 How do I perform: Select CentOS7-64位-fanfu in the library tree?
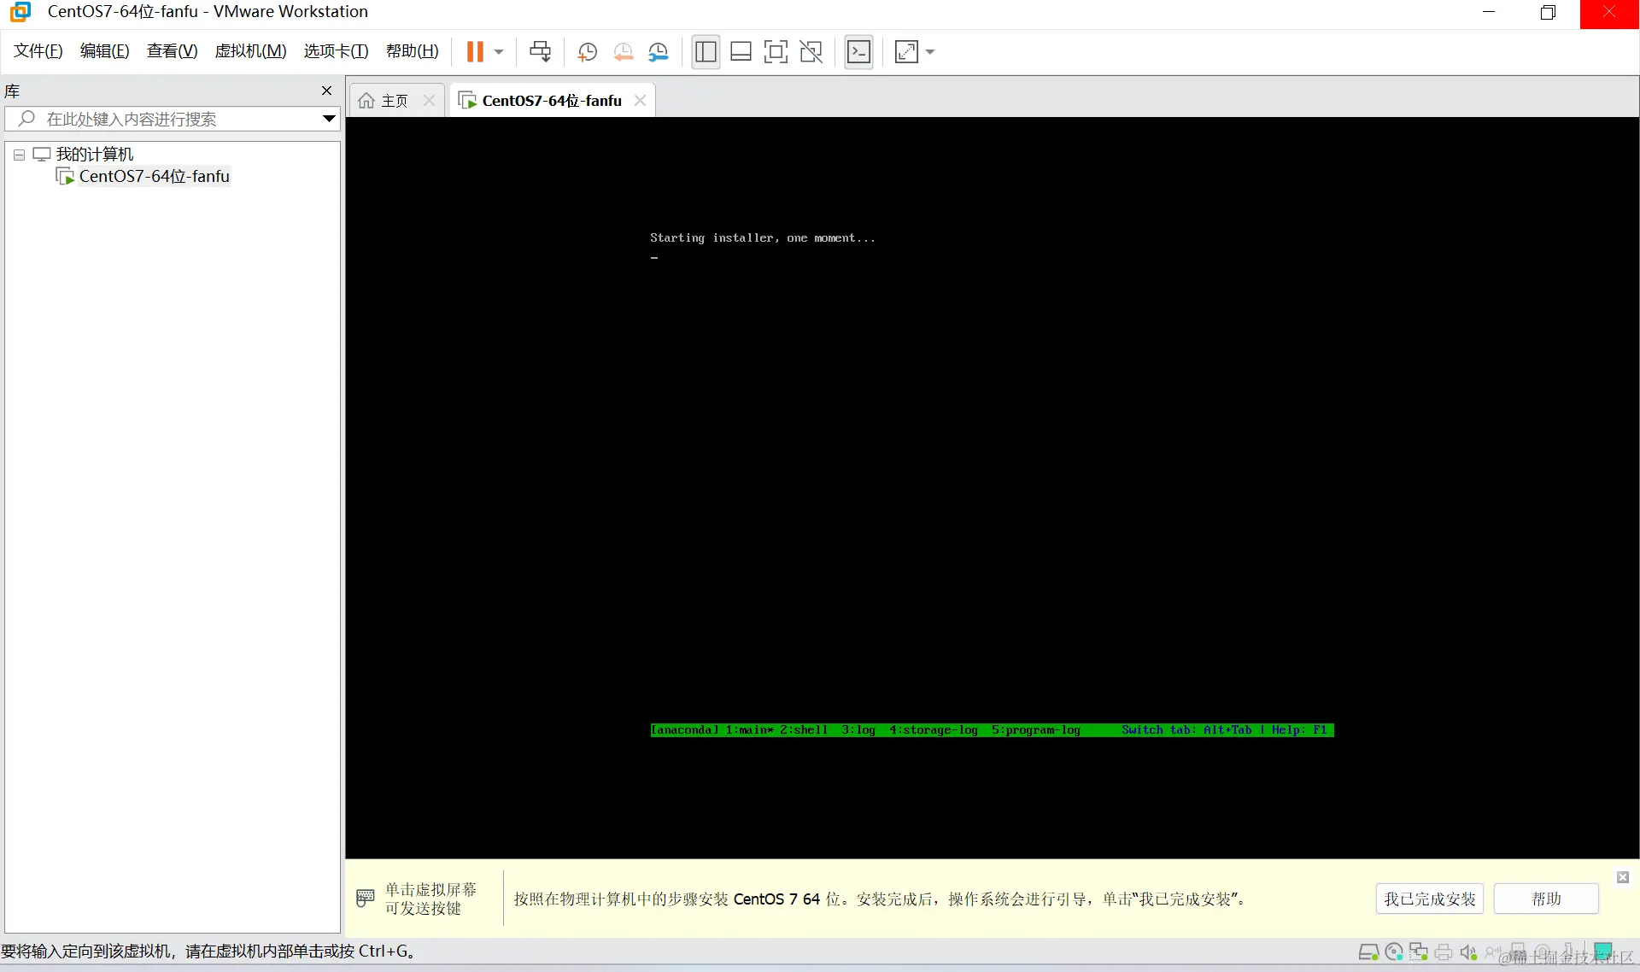(154, 176)
